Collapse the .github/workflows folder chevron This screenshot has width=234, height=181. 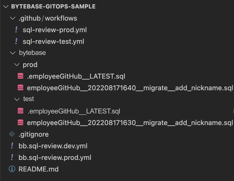13,18
